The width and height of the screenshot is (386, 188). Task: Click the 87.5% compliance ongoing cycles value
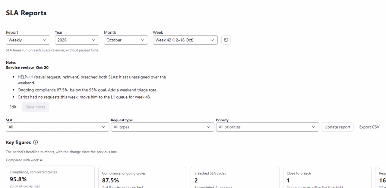[x=110, y=180]
